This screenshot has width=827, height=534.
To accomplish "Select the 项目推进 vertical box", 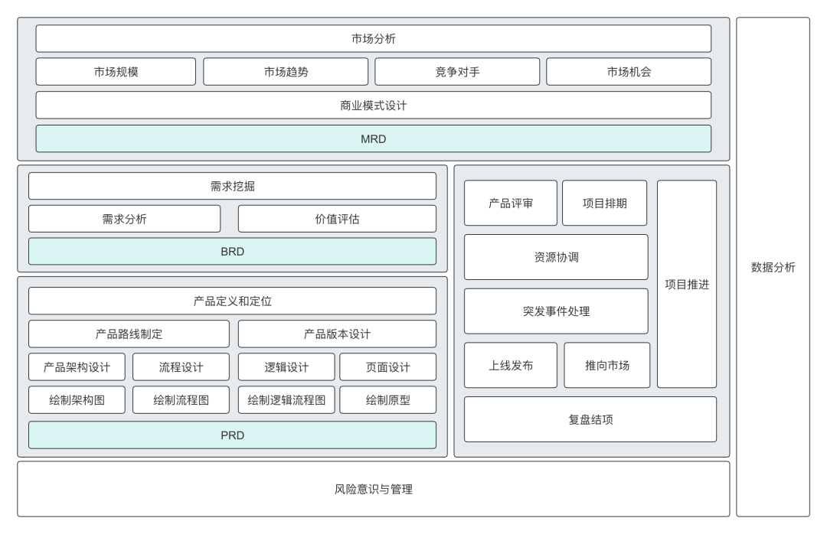I will [x=687, y=285].
